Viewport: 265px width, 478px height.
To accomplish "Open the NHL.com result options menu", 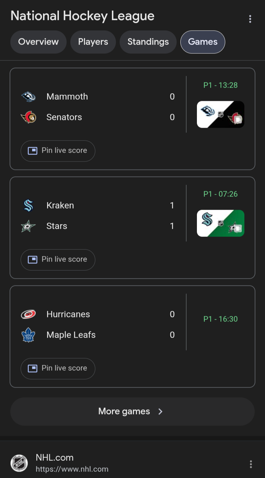I will (x=251, y=464).
